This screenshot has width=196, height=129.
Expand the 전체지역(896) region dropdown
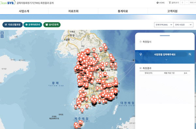pos(164,25)
